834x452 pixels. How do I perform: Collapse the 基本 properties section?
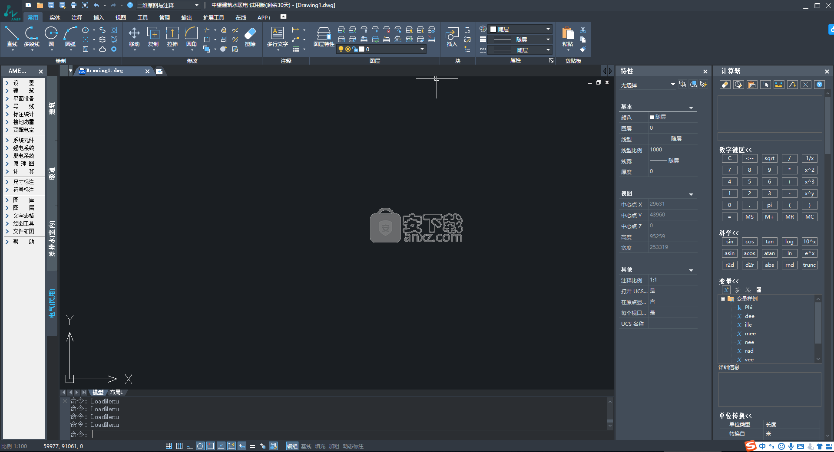tap(691, 107)
